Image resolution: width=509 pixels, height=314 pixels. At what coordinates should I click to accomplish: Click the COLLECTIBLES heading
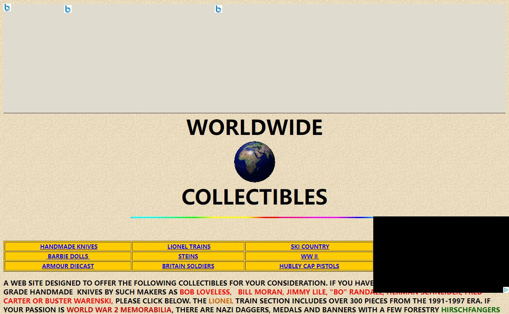click(255, 197)
